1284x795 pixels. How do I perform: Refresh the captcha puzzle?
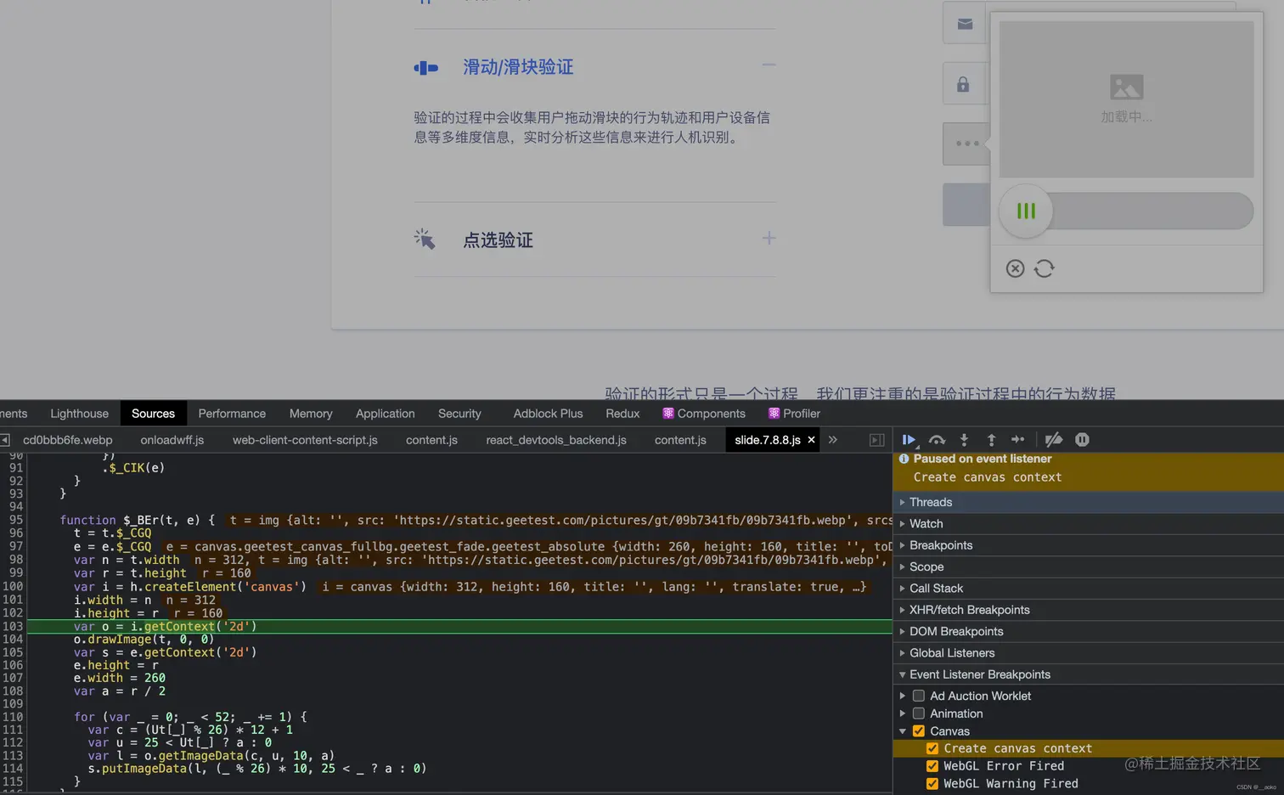click(x=1045, y=268)
